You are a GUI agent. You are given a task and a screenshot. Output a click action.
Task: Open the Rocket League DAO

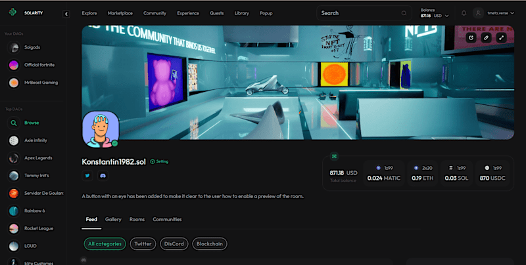(32, 228)
